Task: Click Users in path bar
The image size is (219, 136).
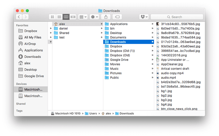Action: pos(91,113)
